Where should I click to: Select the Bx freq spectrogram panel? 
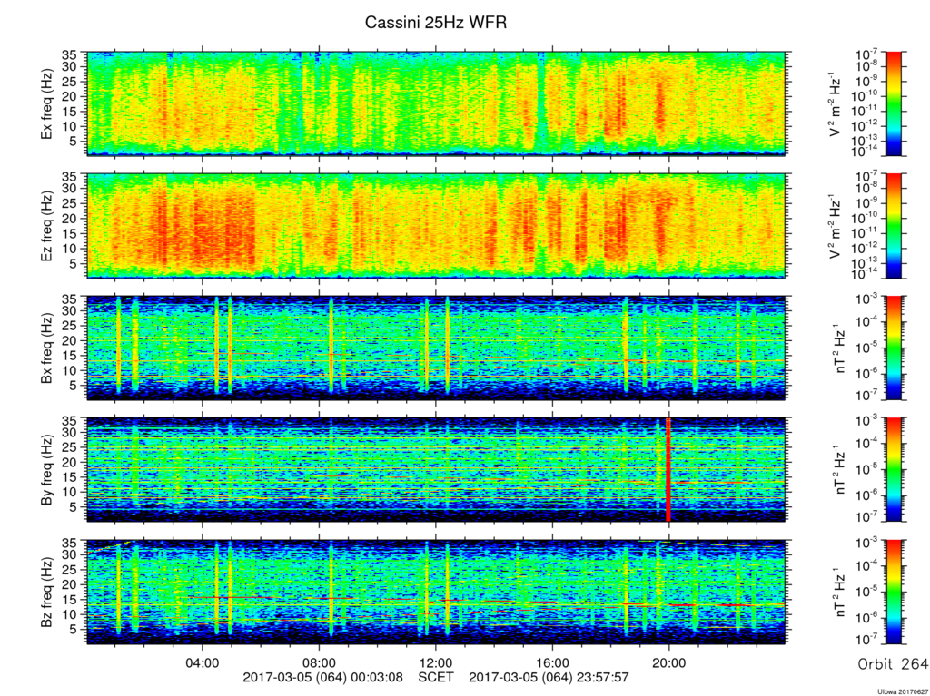437,348
